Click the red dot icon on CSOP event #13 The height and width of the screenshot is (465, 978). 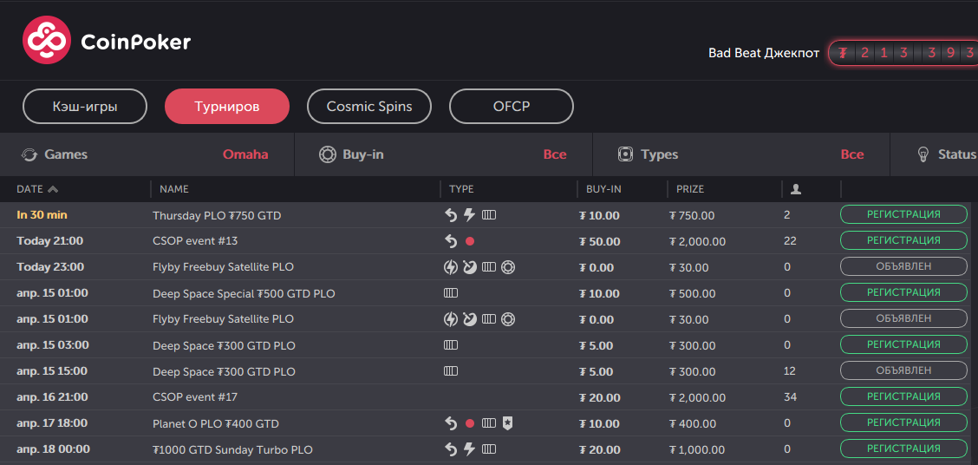point(470,241)
